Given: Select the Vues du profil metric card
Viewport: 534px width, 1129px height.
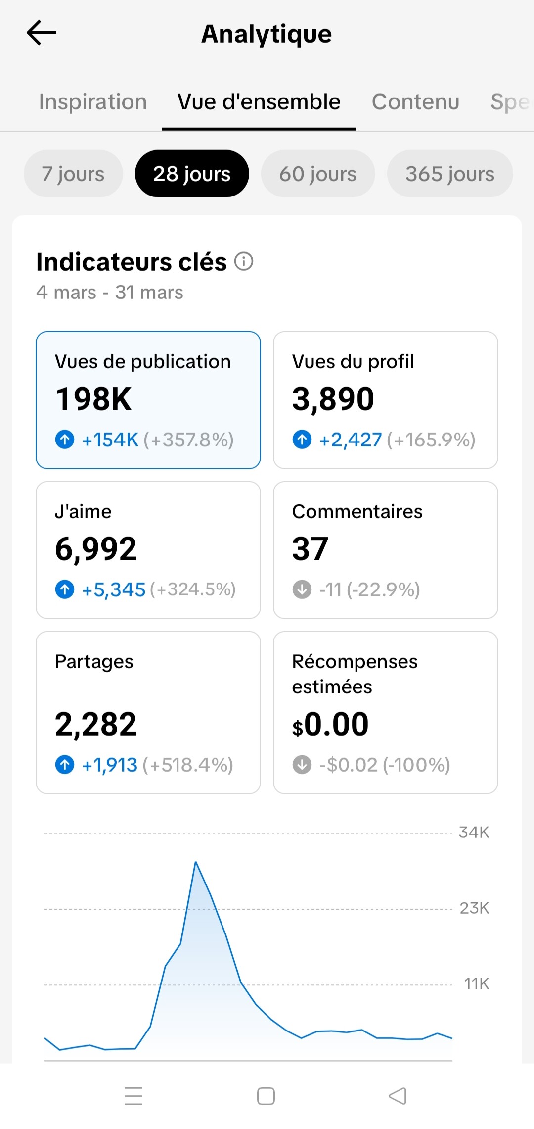Looking at the screenshot, I should [385, 399].
